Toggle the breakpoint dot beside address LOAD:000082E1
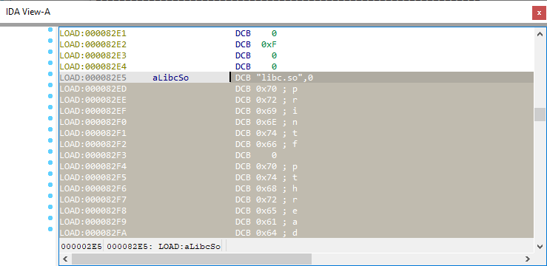This screenshot has width=547, height=266. (x=50, y=30)
